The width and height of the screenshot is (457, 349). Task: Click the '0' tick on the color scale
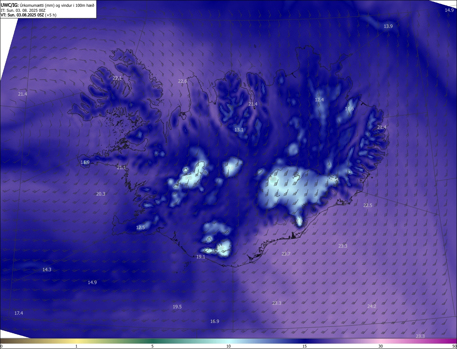point(1,347)
